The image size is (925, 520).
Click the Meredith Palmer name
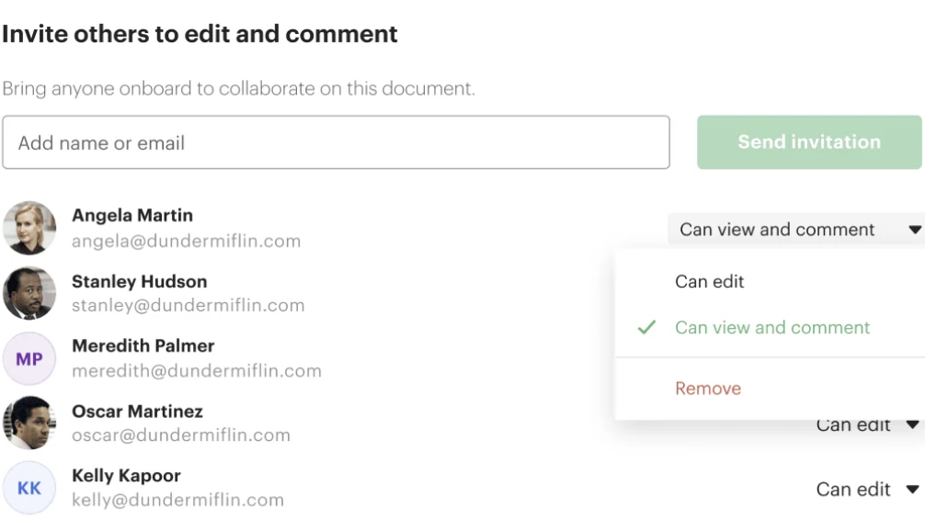click(x=143, y=346)
